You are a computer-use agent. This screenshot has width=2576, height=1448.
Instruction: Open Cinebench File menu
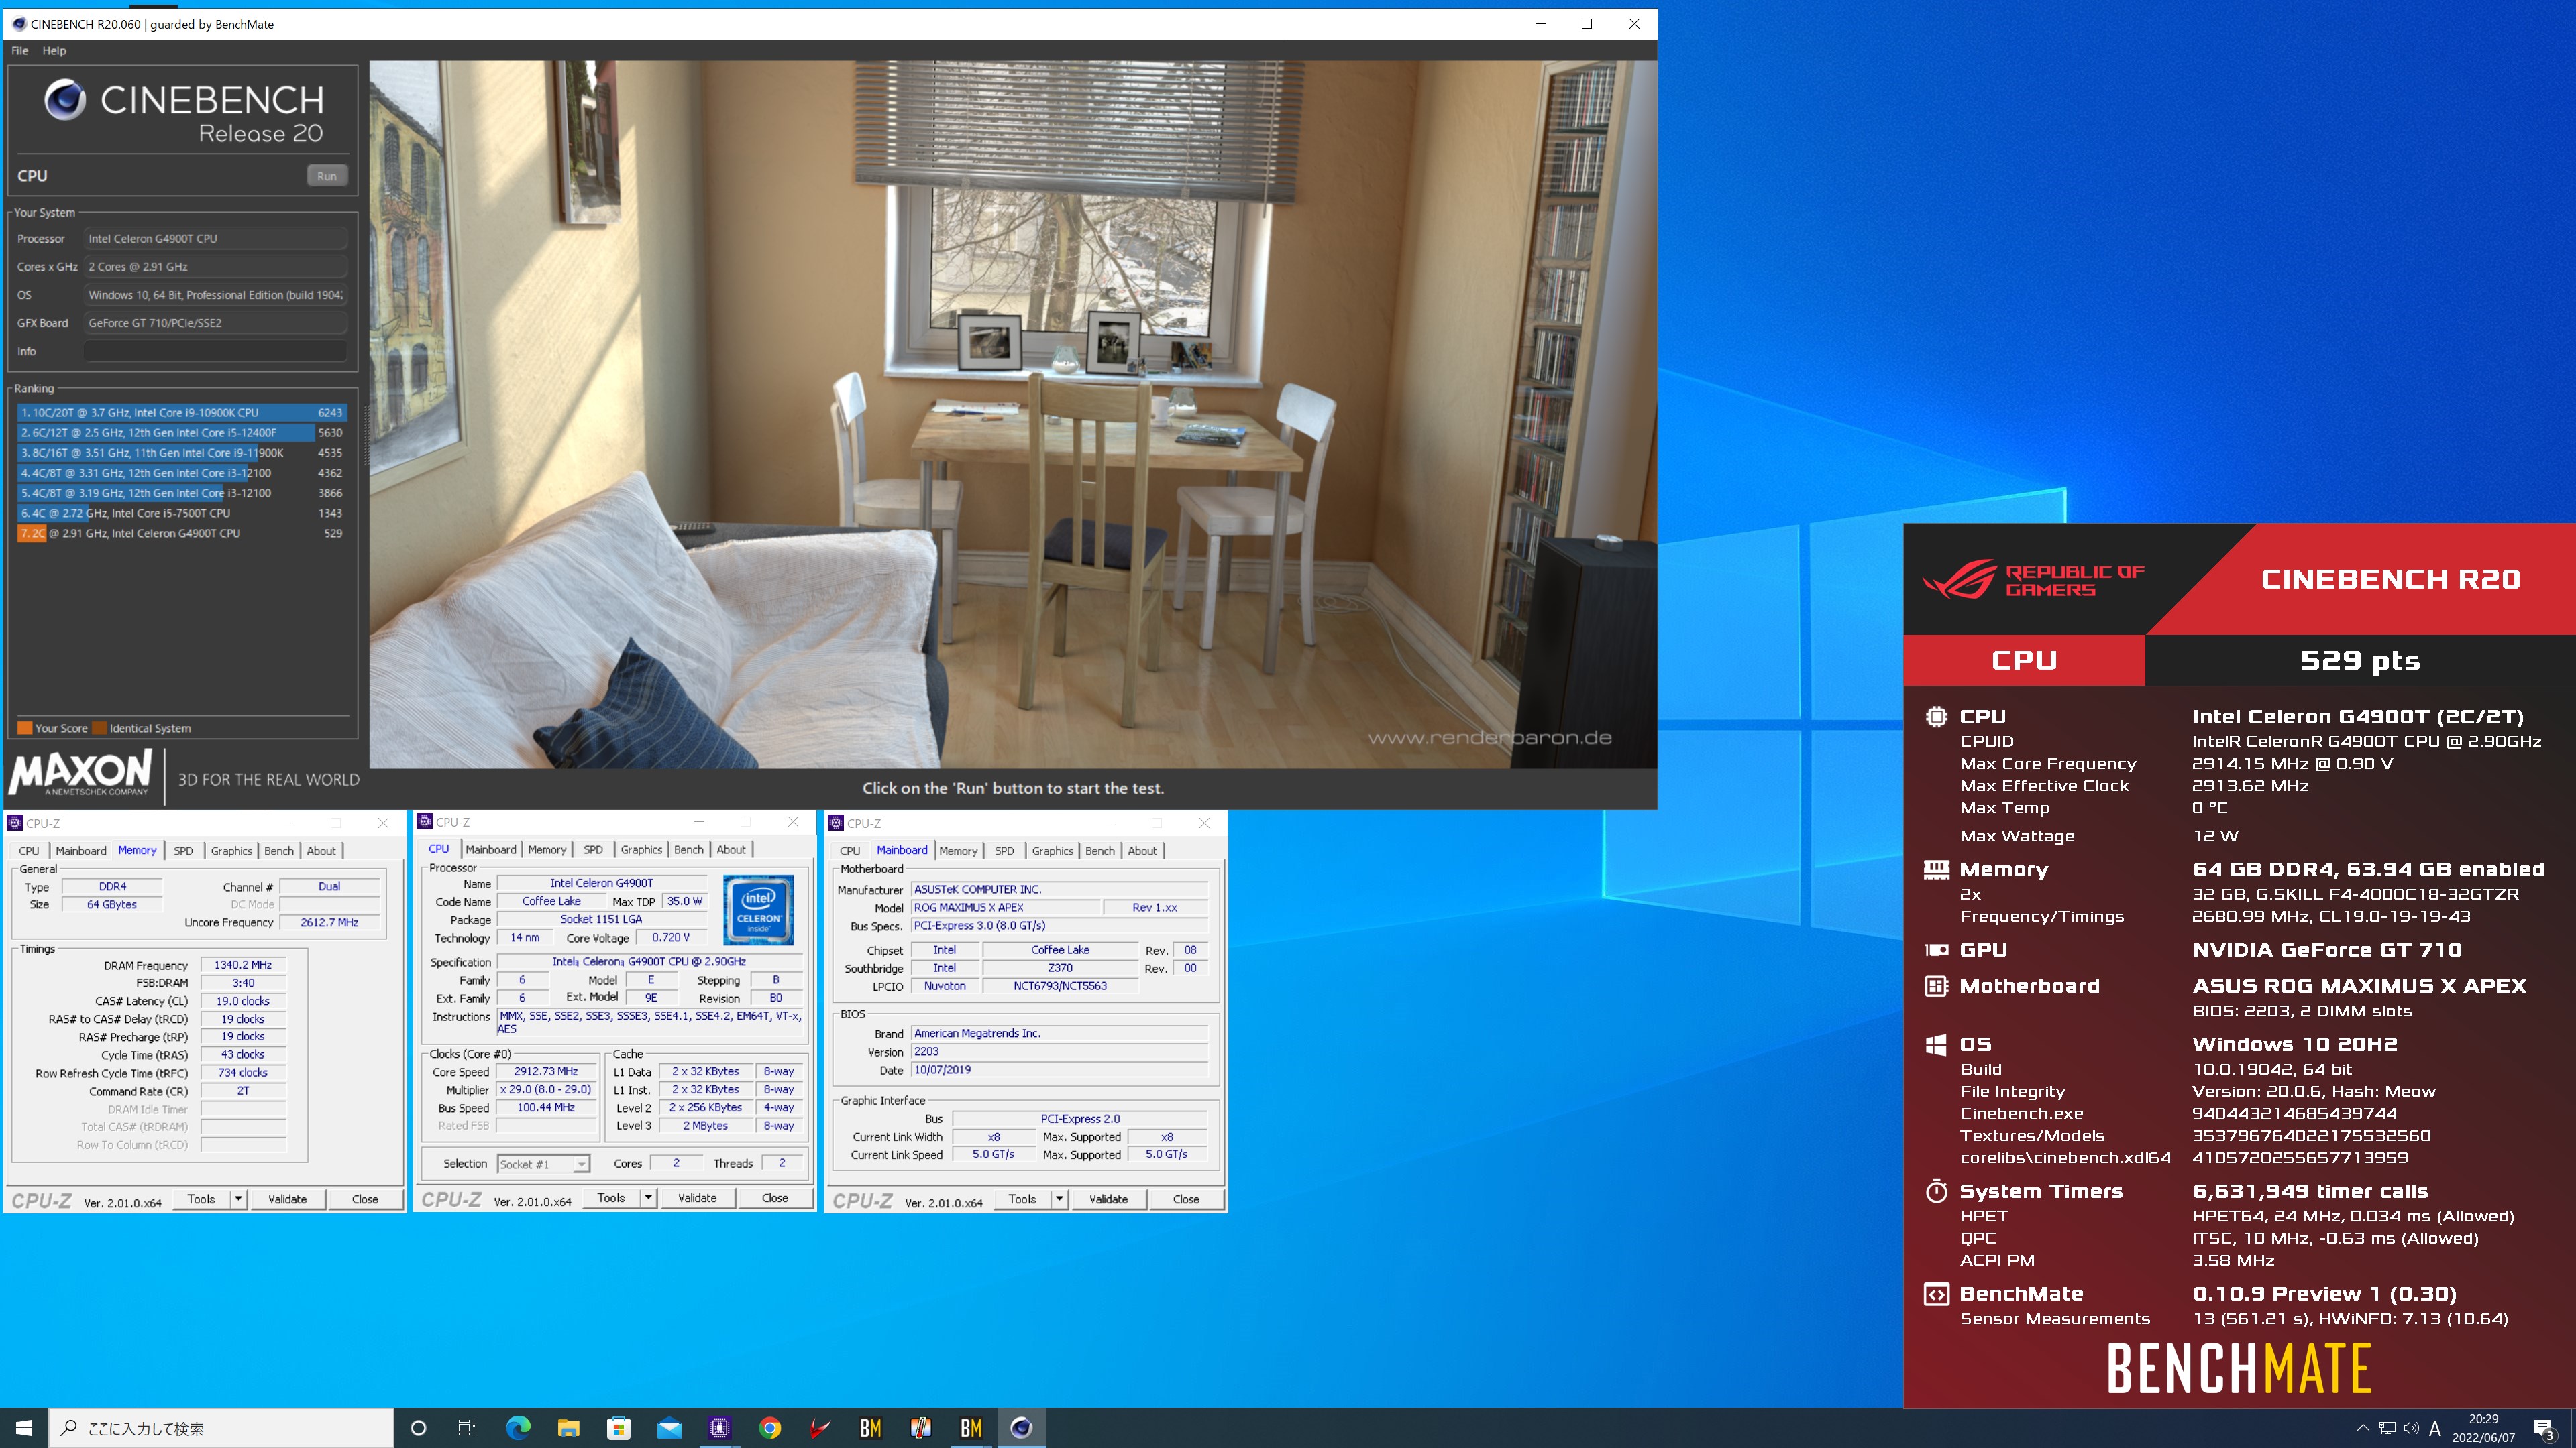tap(19, 51)
